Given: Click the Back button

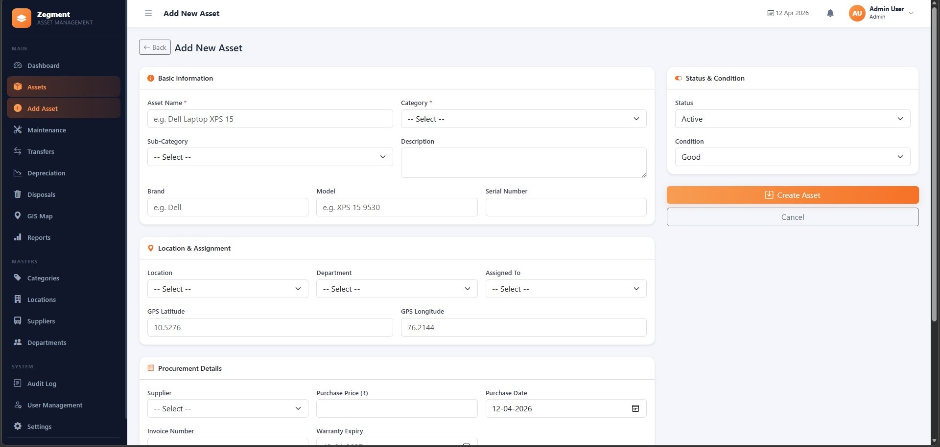Looking at the screenshot, I should 155,47.
